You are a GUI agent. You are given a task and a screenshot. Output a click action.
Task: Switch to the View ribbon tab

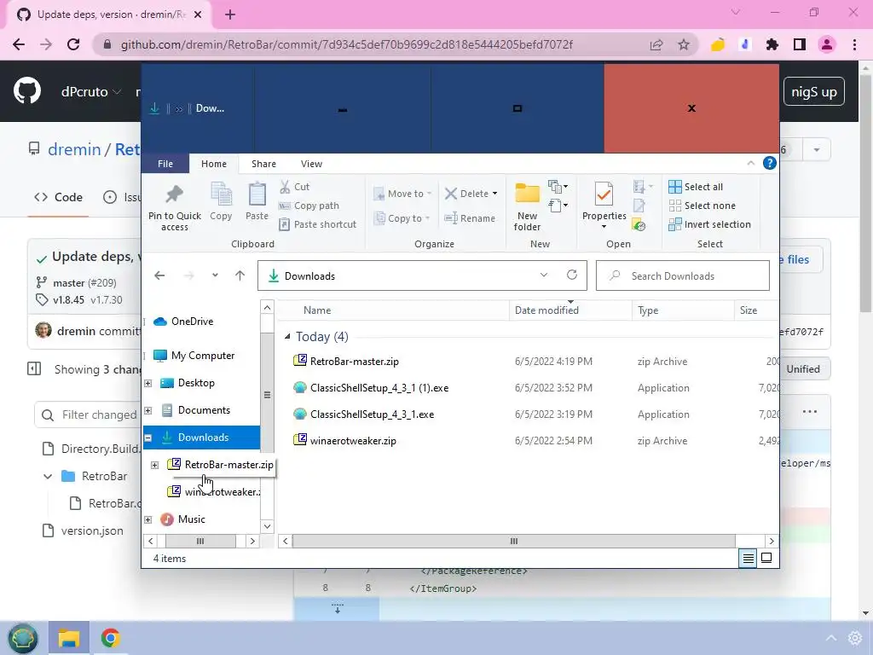[x=311, y=164]
